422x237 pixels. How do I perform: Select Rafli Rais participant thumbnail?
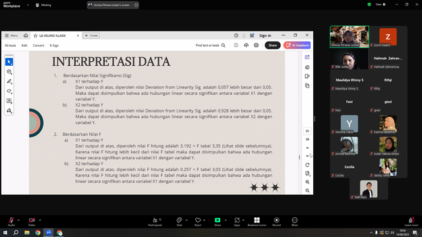(369, 190)
